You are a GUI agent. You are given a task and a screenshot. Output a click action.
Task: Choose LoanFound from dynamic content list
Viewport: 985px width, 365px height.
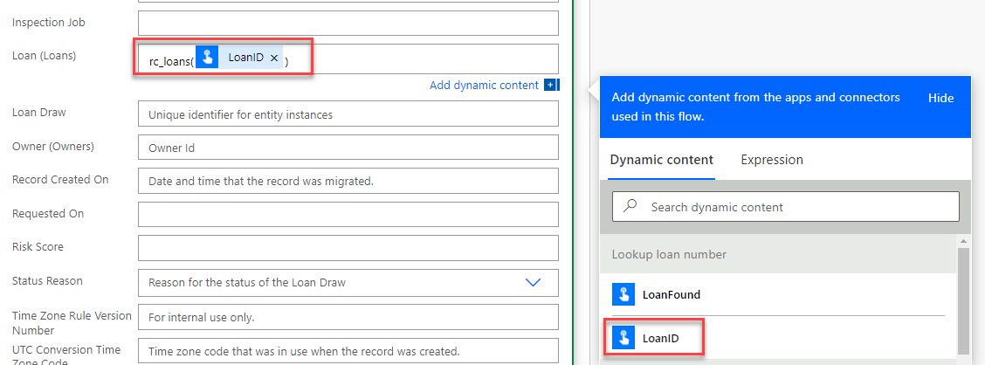pyautogui.click(x=671, y=294)
